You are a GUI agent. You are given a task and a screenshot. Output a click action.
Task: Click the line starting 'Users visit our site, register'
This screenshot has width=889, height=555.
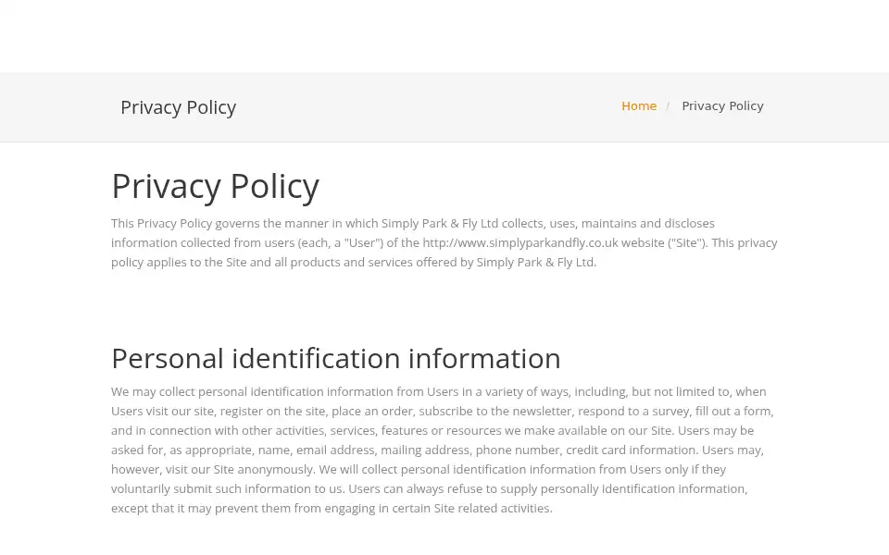tap(443, 411)
